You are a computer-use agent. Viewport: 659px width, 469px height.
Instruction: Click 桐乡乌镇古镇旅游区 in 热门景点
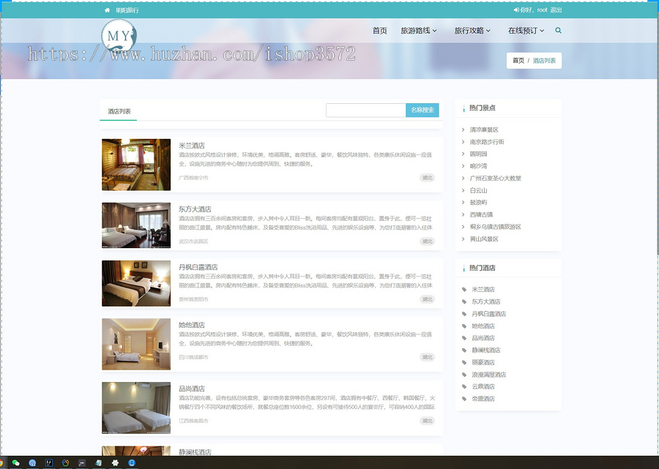coord(496,227)
